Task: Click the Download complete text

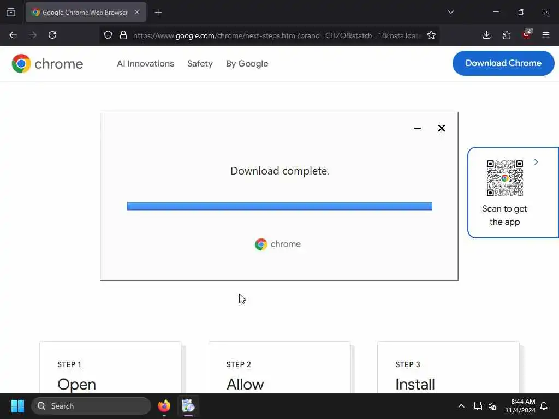Action: click(280, 171)
